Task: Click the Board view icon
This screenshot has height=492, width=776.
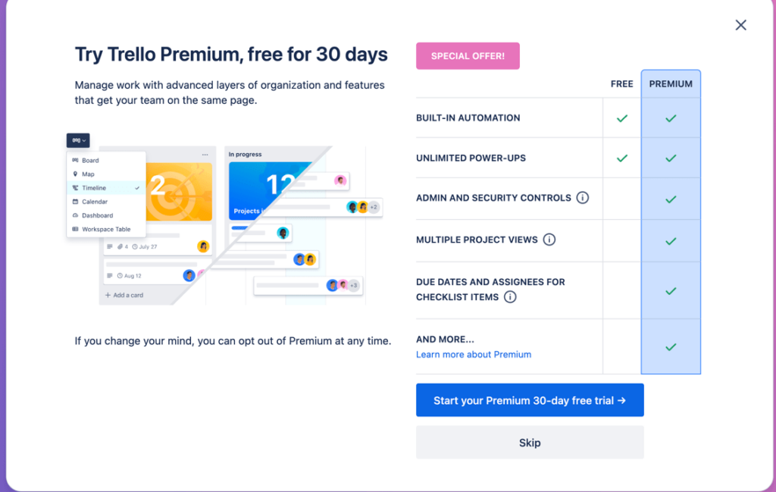Action: pos(75,161)
